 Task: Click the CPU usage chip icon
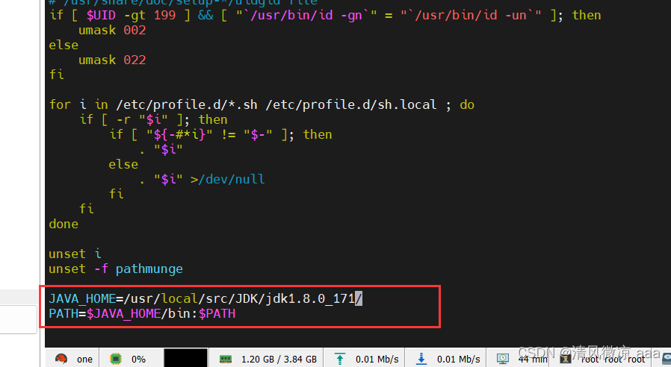coord(116,359)
